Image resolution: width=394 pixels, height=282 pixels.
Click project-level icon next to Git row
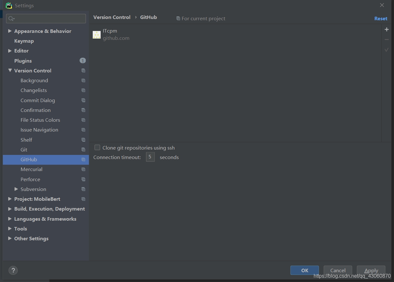click(83, 150)
